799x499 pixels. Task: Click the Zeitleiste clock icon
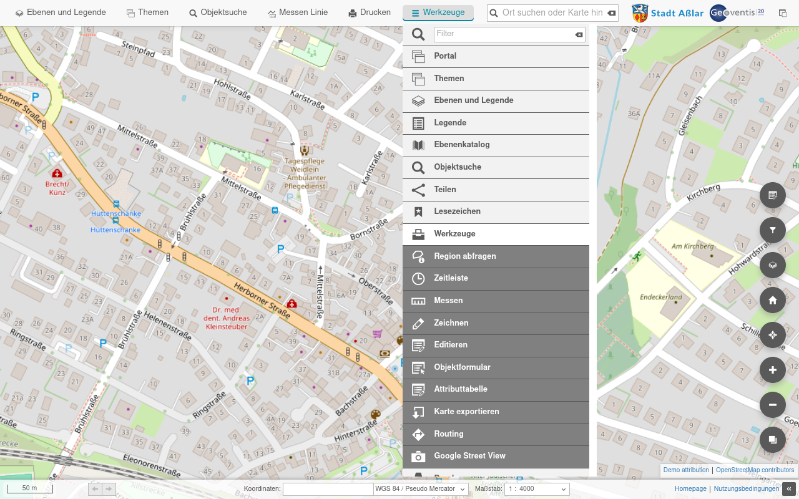point(418,279)
